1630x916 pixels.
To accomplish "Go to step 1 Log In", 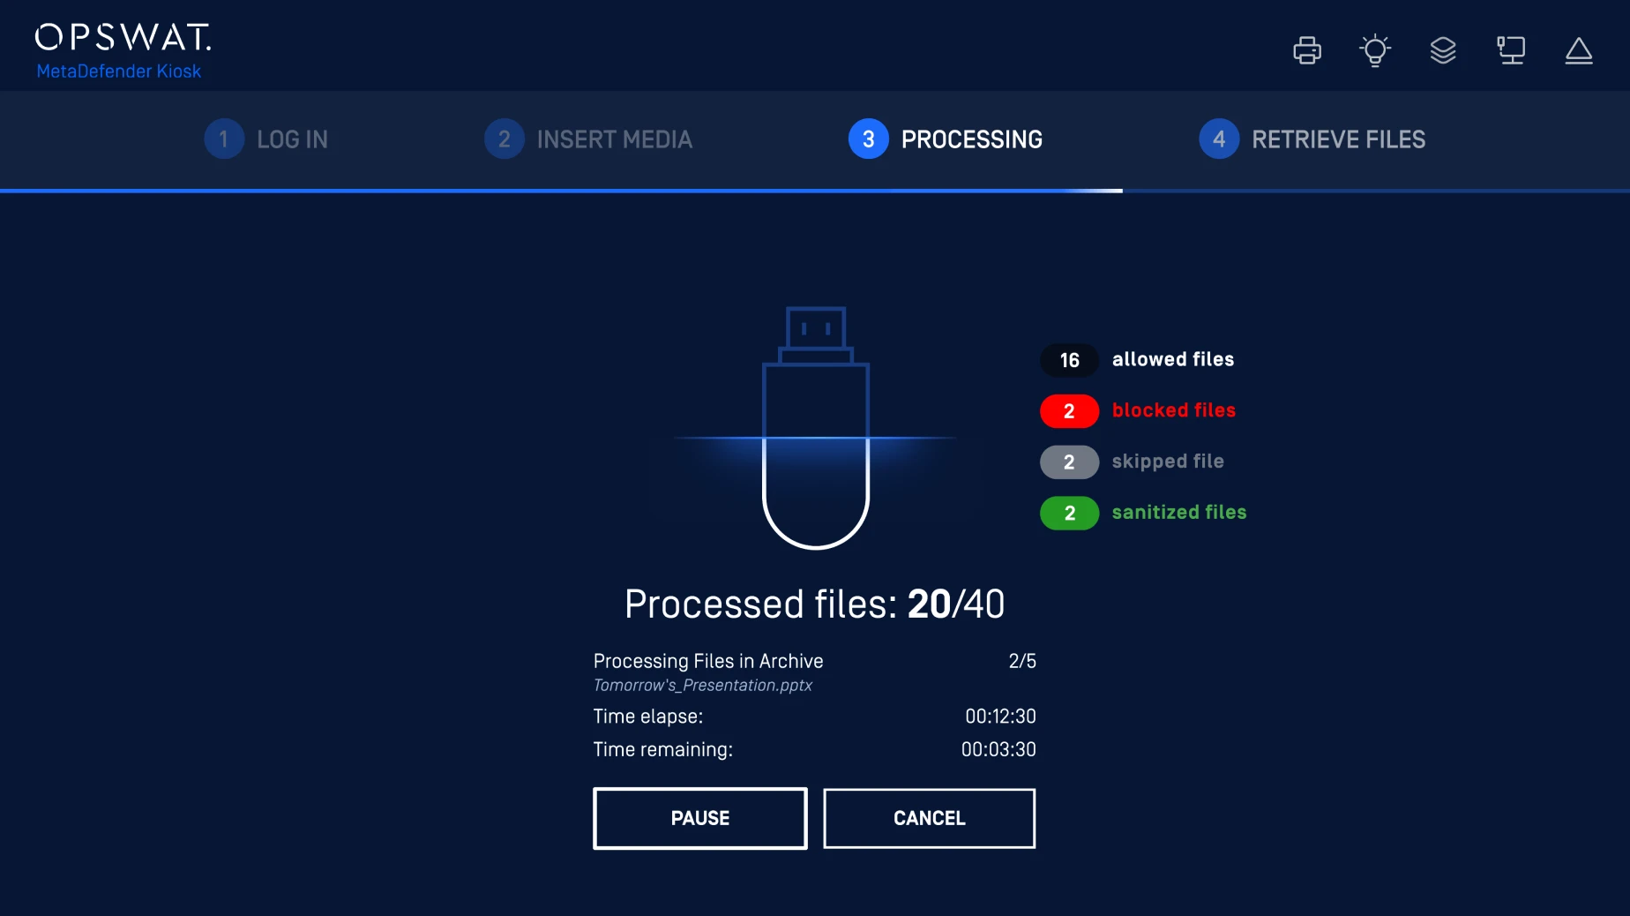I will point(266,139).
